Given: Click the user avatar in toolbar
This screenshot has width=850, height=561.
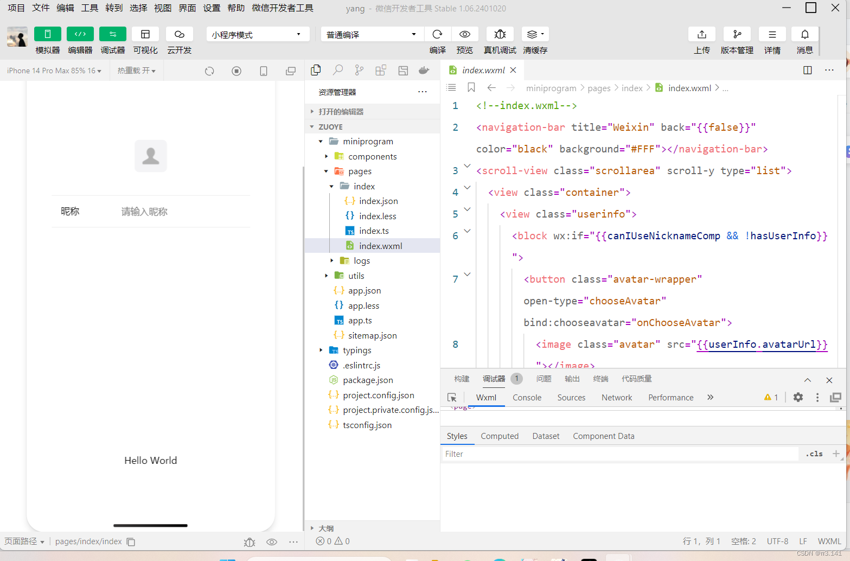Looking at the screenshot, I should pyautogui.click(x=17, y=37).
